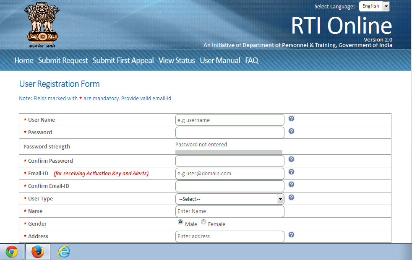The width and height of the screenshot is (412, 260).
Task: Open the User Manual link
Action: click(220, 60)
